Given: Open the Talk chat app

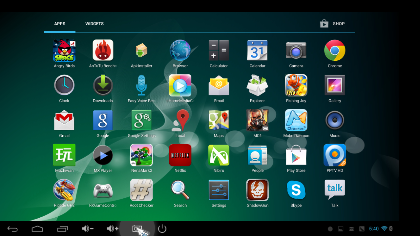Looking at the screenshot, I should [x=335, y=190].
